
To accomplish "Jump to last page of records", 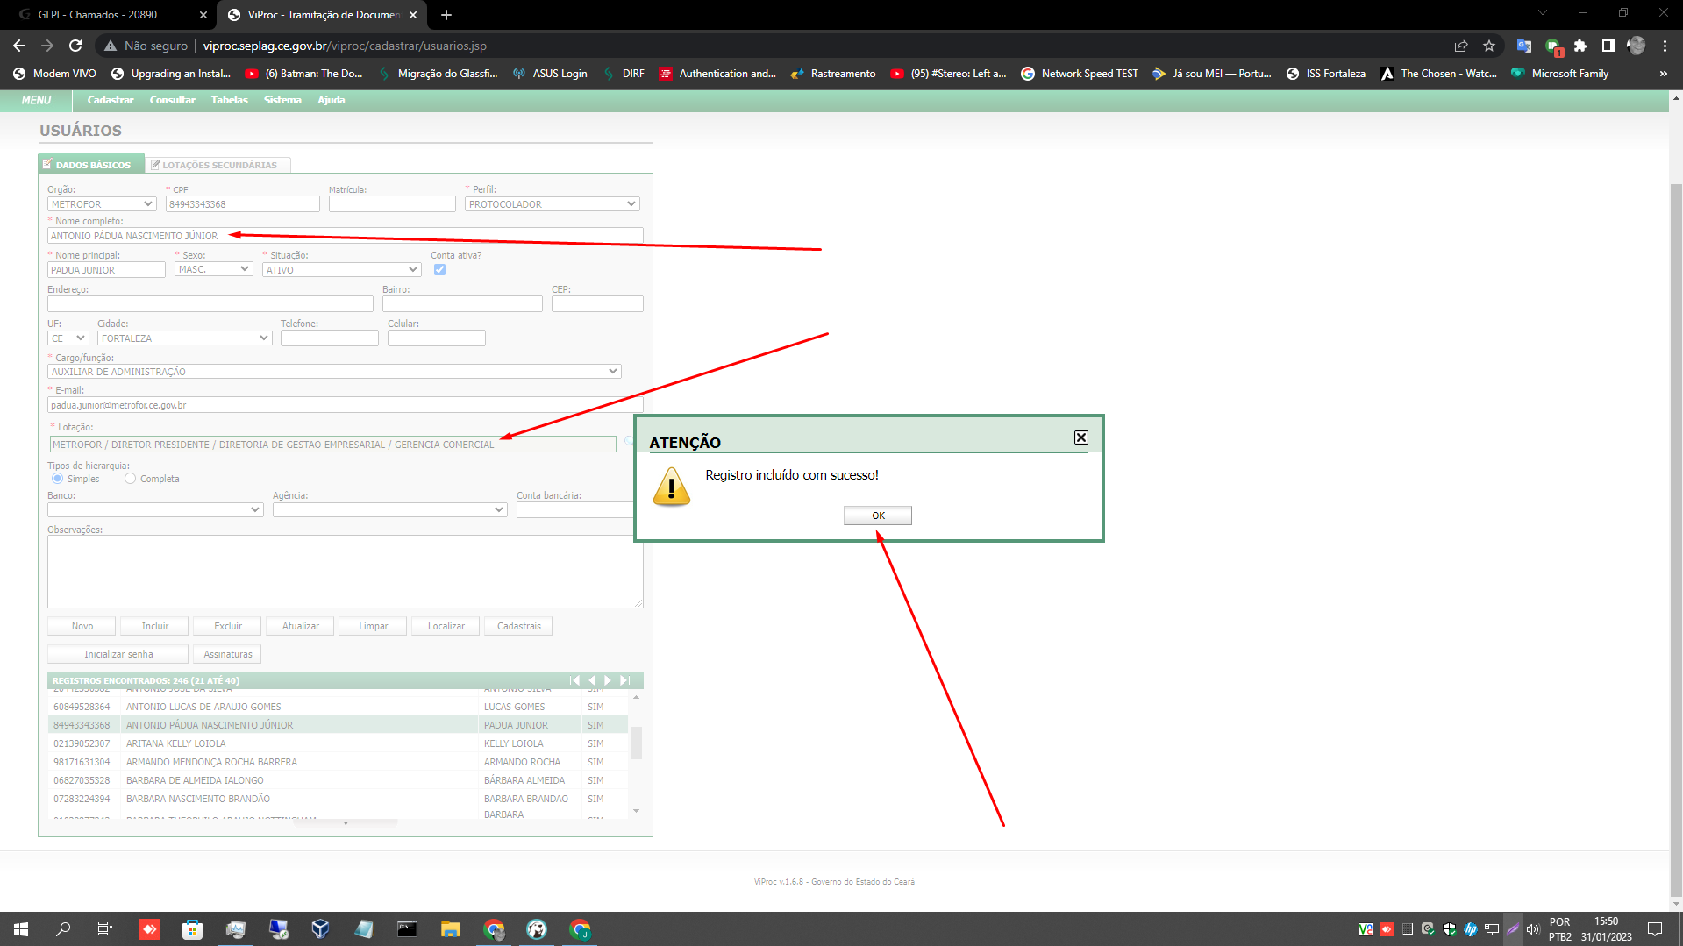I will click(624, 680).
